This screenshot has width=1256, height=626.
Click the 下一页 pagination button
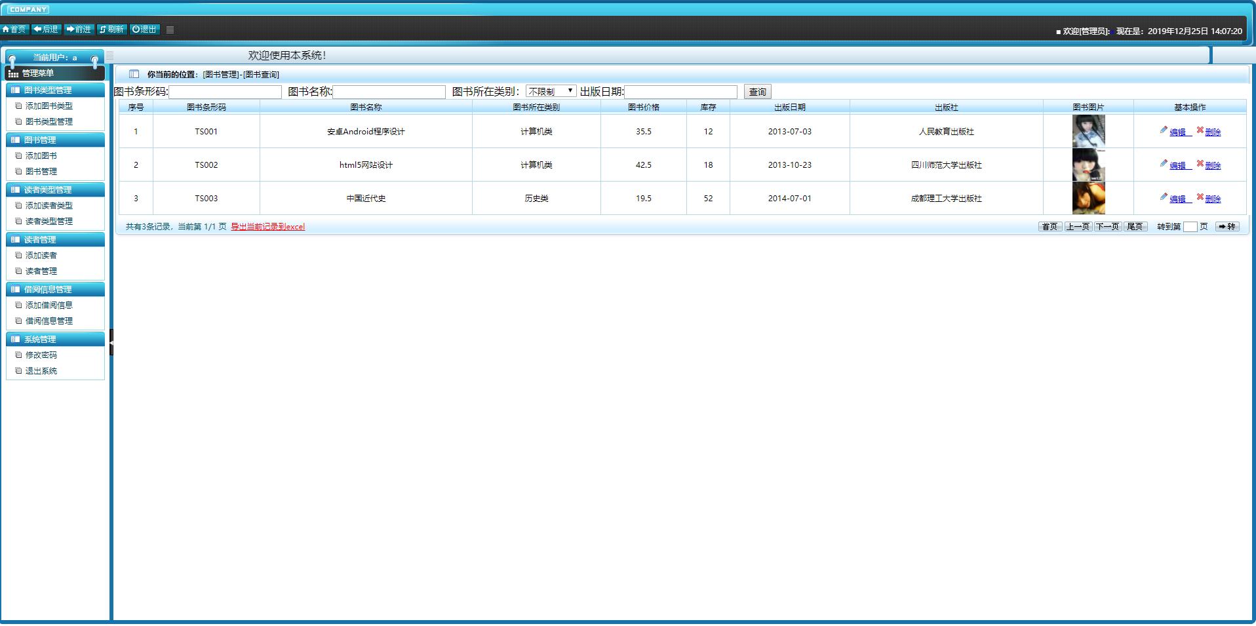tap(1107, 227)
